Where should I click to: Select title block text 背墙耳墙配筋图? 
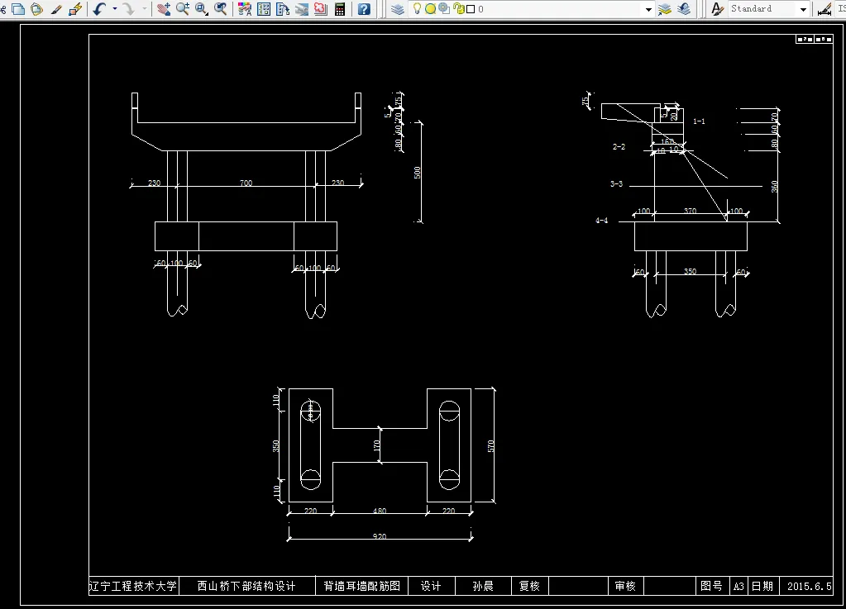click(362, 586)
